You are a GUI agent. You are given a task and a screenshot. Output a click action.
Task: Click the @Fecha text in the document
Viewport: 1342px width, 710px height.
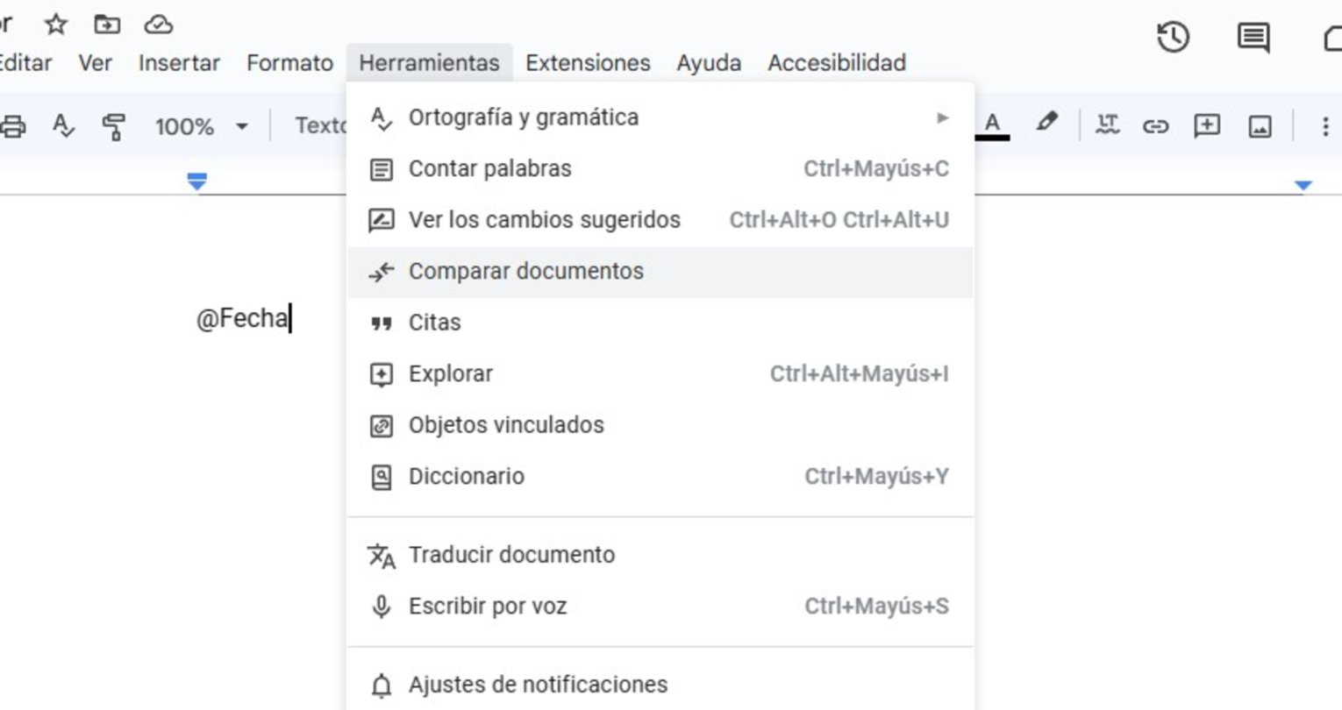click(242, 318)
